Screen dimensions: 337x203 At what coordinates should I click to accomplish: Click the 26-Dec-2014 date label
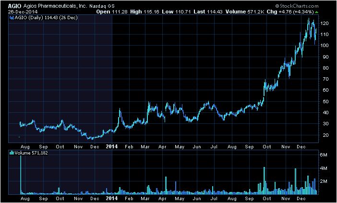23,12
